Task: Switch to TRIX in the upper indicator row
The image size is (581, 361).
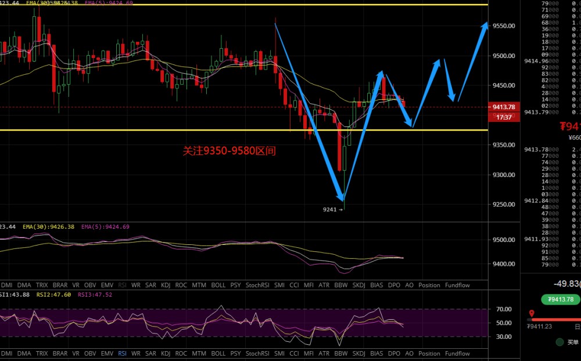Action: [42, 286]
